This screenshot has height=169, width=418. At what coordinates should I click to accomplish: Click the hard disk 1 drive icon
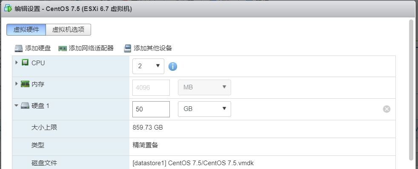(x=25, y=106)
